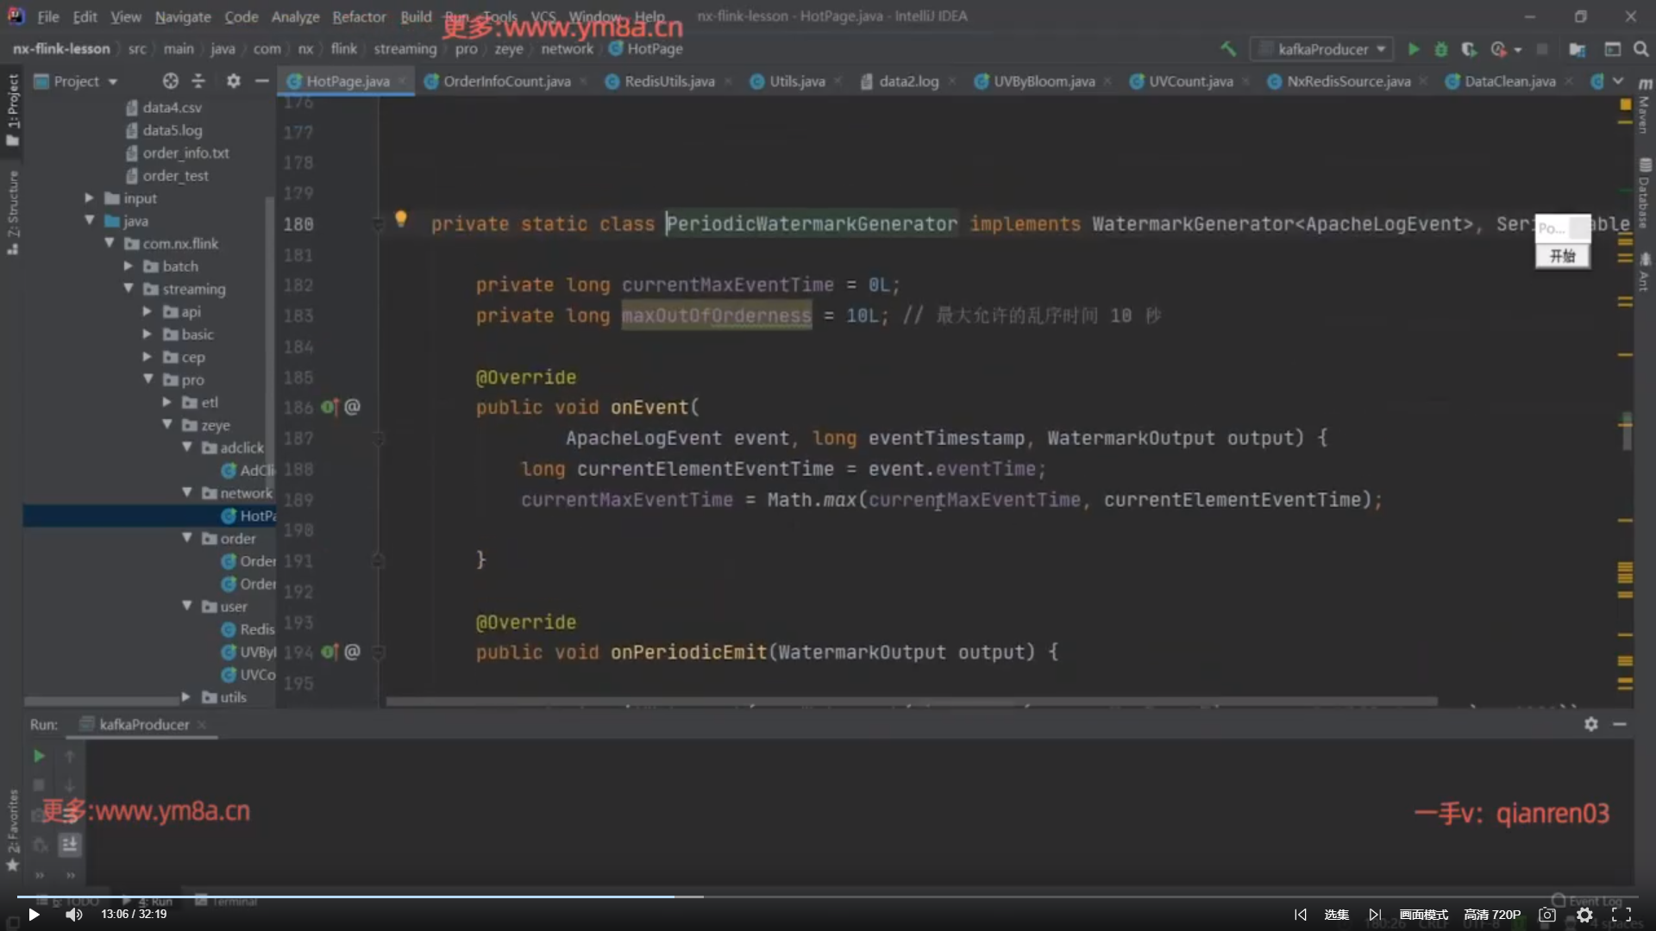1656x931 pixels.
Task: Toggle fullscreen in the video player
Action: [1621, 915]
